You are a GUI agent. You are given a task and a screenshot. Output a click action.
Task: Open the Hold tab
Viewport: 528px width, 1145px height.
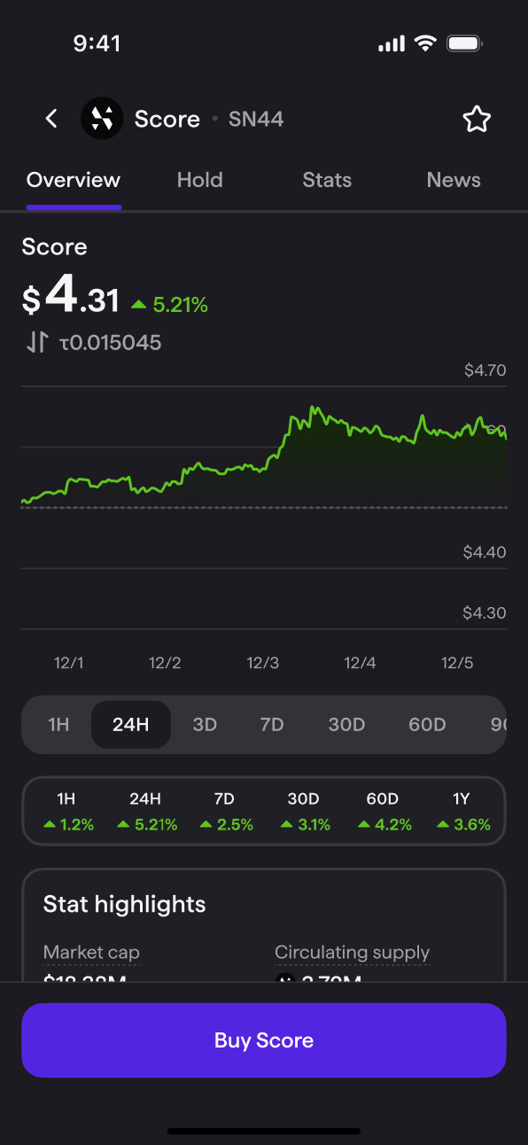[199, 180]
